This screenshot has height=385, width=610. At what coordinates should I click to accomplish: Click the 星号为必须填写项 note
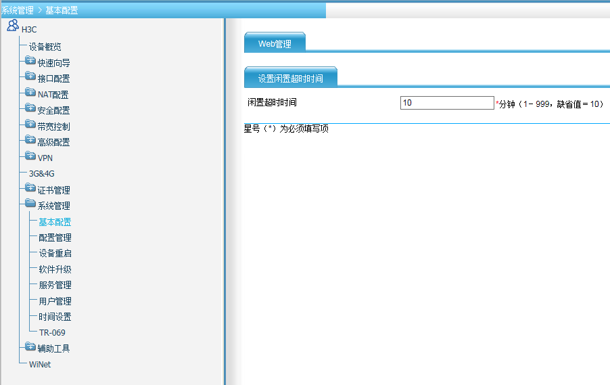286,129
